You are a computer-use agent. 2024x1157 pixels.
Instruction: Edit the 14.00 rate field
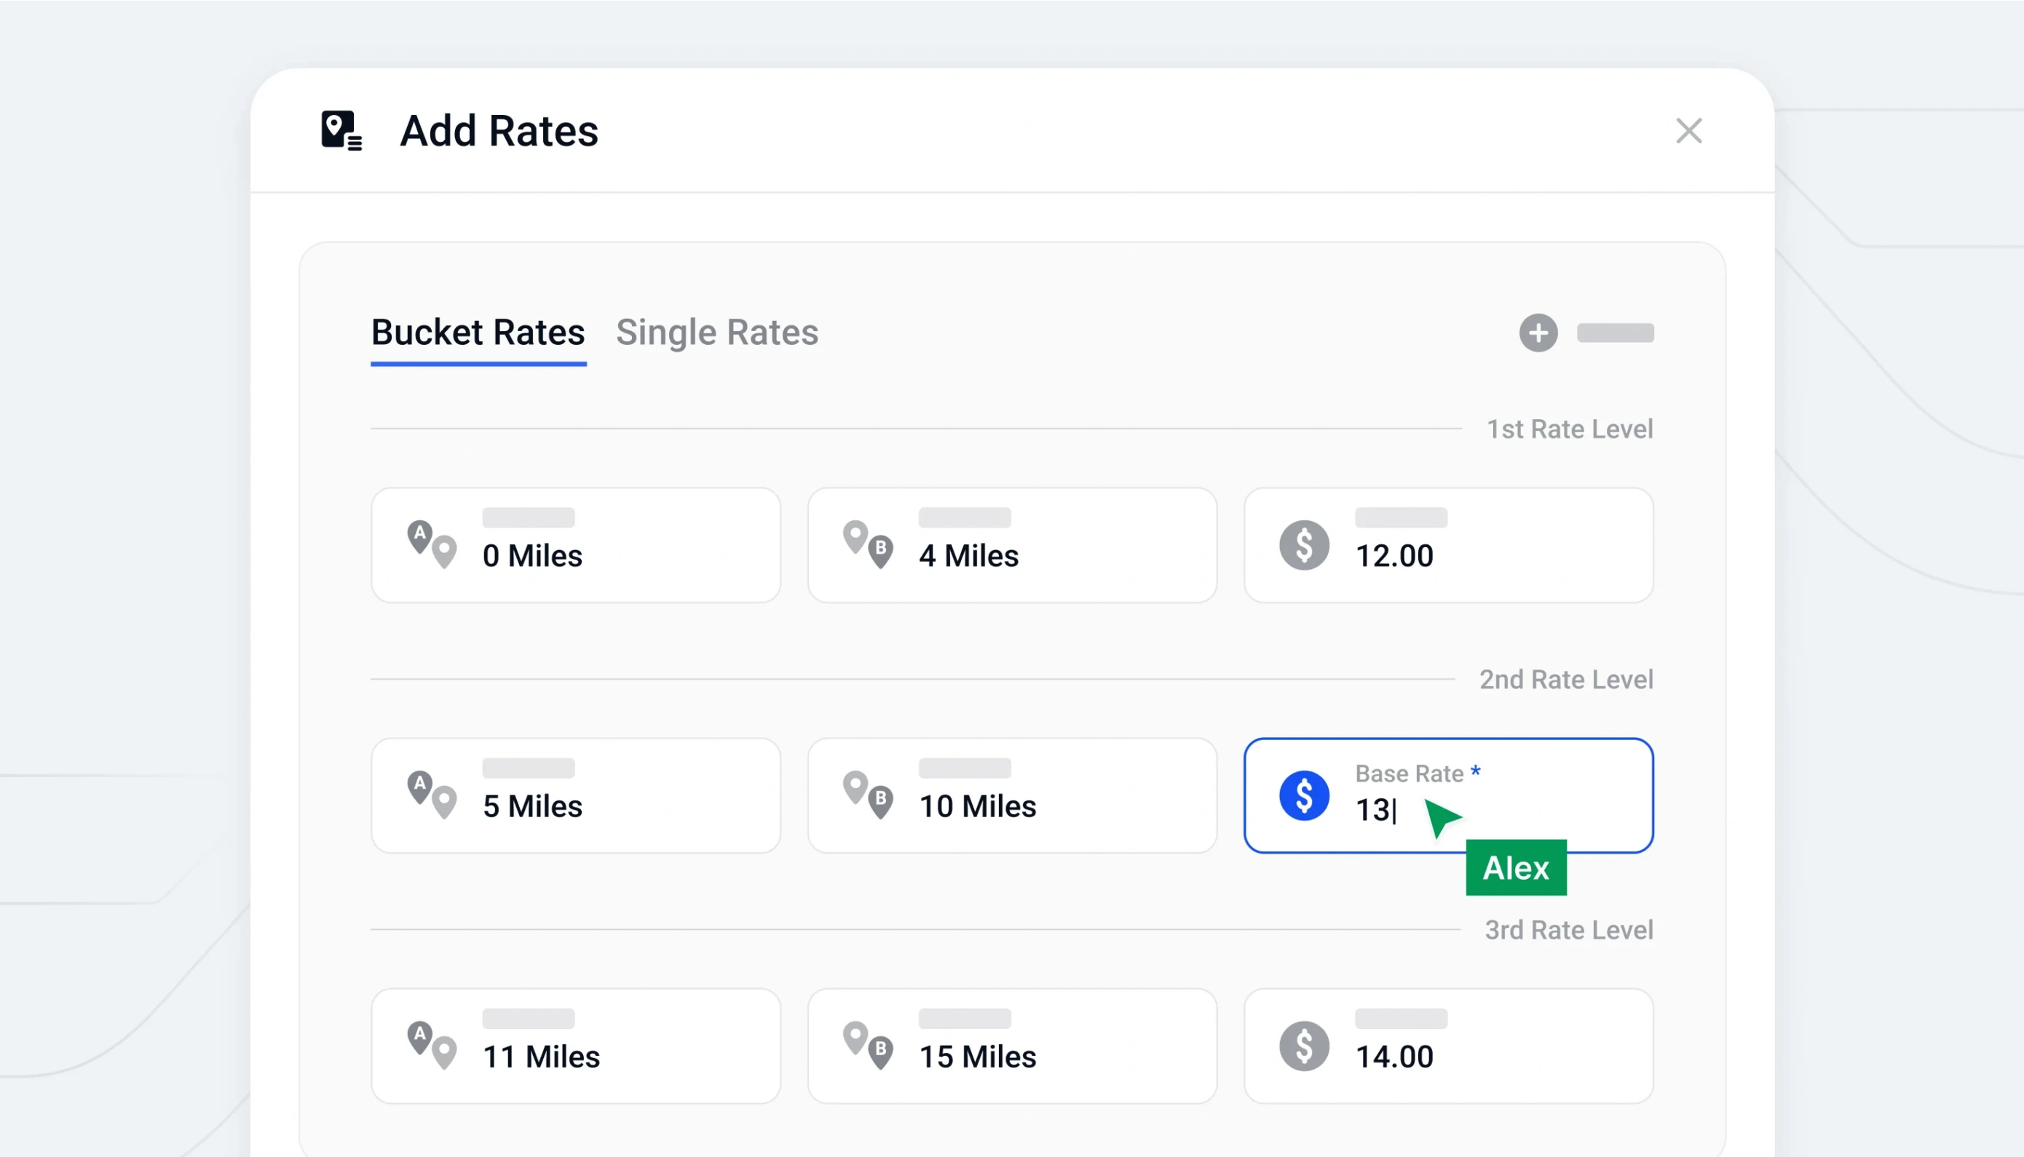pyautogui.click(x=1448, y=1046)
